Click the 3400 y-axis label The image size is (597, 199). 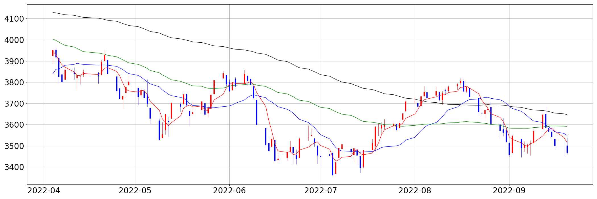tap(14, 167)
